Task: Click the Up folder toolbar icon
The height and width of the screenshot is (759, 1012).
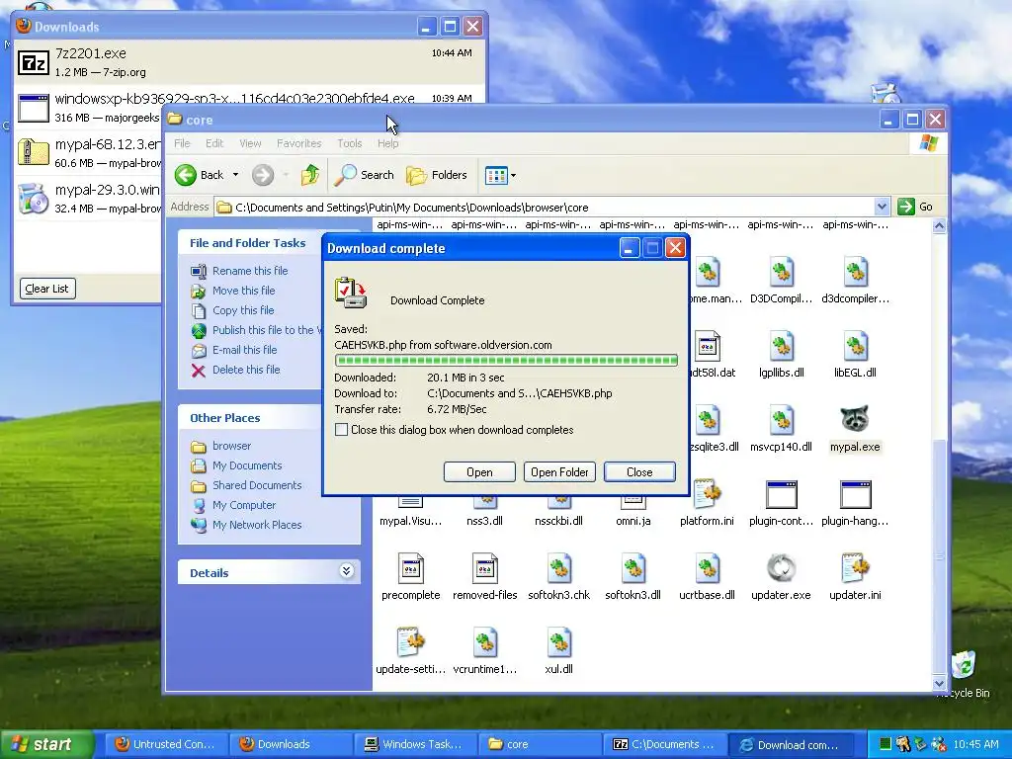Action: pyautogui.click(x=310, y=175)
